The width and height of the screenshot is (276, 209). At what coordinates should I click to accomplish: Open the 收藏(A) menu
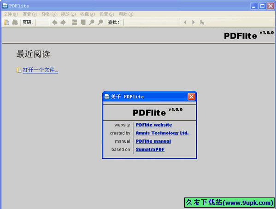pyautogui.click(x=88, y=14)
